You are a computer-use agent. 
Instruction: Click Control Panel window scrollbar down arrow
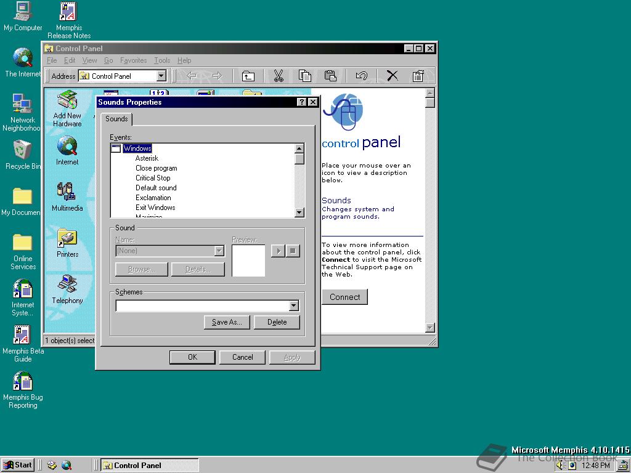(x=429, y=328)
